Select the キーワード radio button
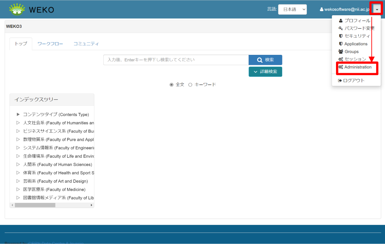The height and width of the screenshot is (244, 385). (190, 85)
